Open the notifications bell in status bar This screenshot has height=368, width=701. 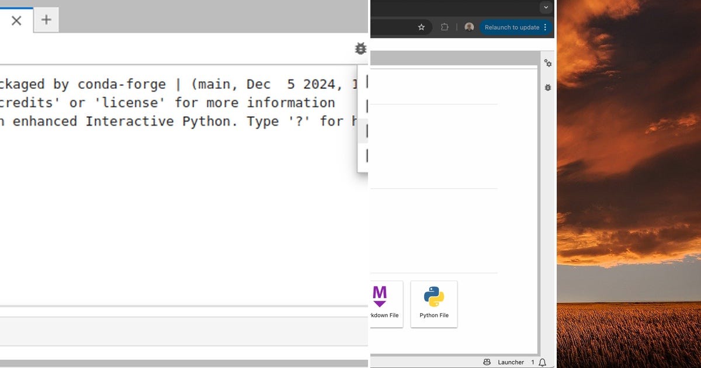542,362
